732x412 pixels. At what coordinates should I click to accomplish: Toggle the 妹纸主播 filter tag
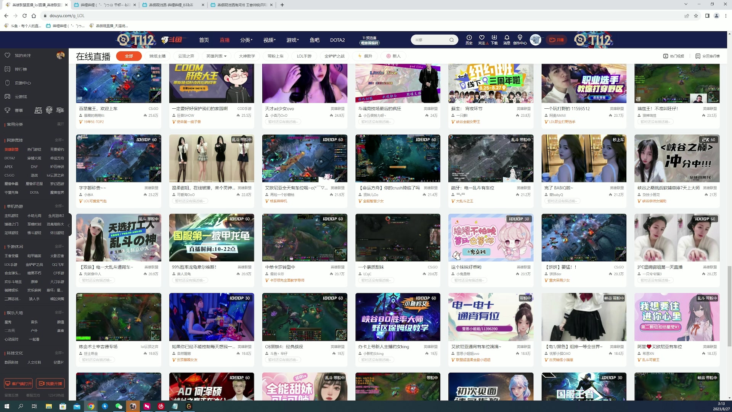(157, 56)
